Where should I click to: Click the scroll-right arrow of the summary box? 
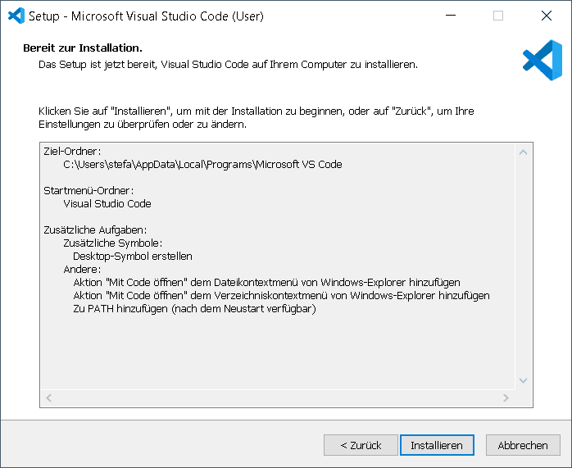click(506, 398)
